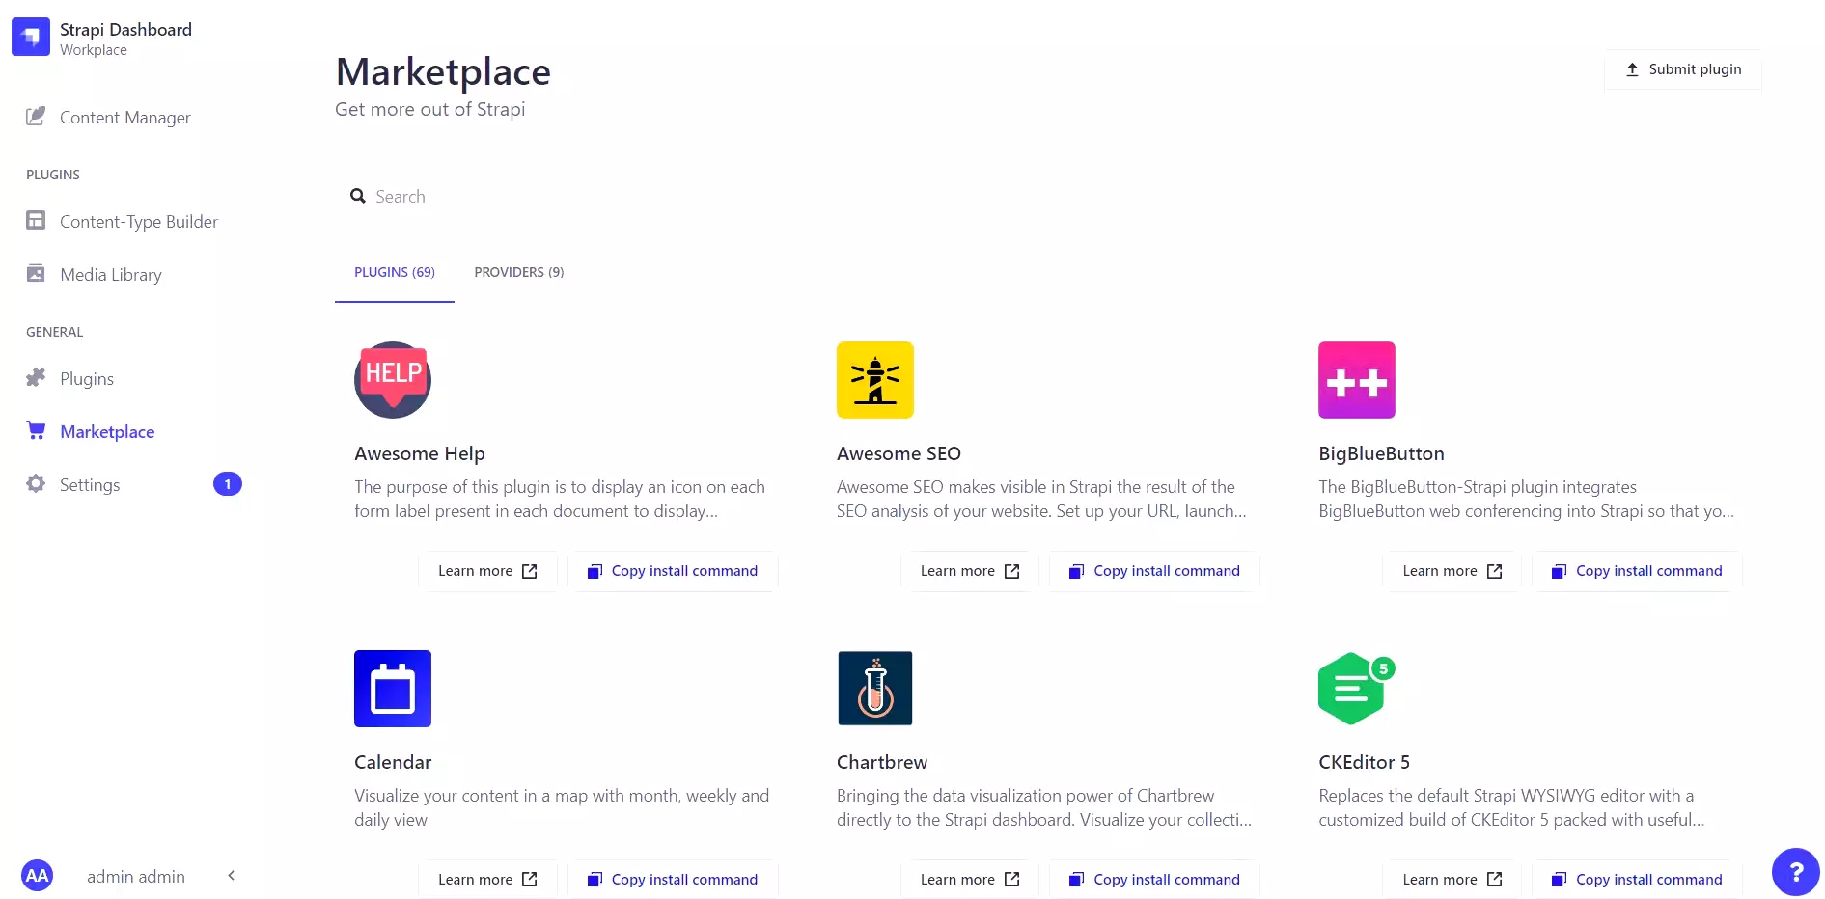This screenshot has width=1825, height=899.
Task: Switch to the Providers tab
Action: click(517, 272)
